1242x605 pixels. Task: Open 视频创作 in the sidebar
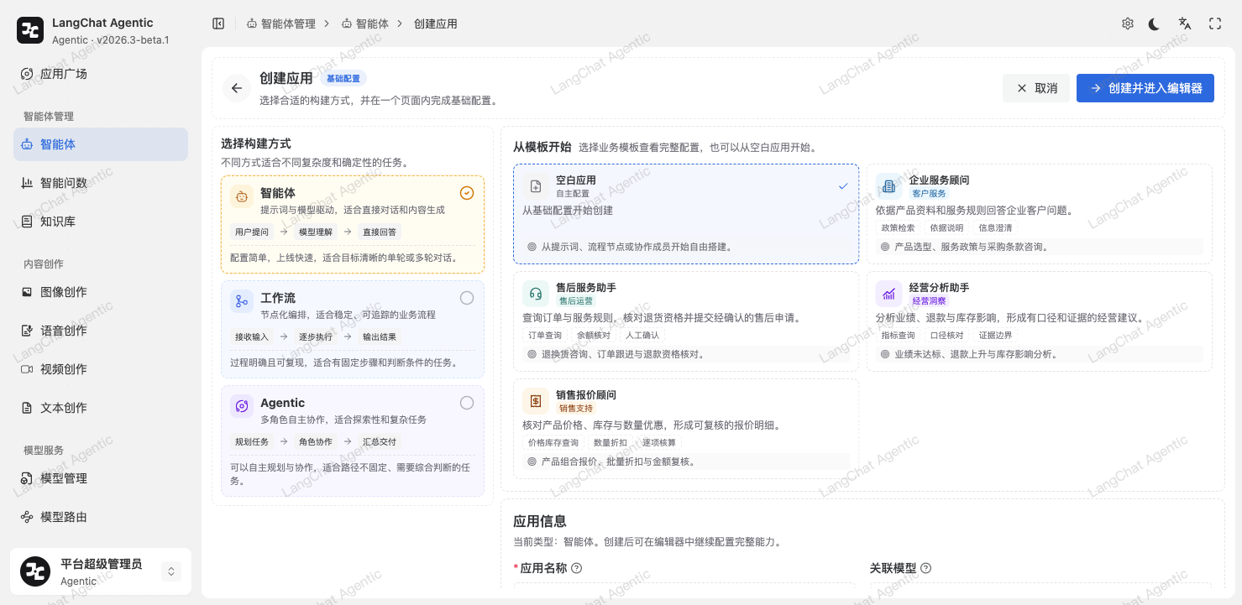point(101,369)
